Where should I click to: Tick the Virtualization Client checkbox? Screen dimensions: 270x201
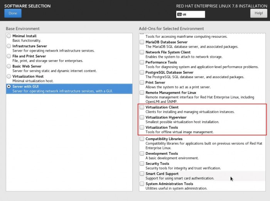coord(142,107)
